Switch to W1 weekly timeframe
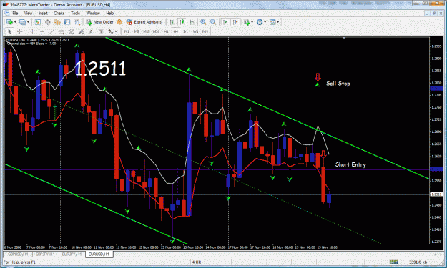Screen dimensions: 447x268 point(195,31)
